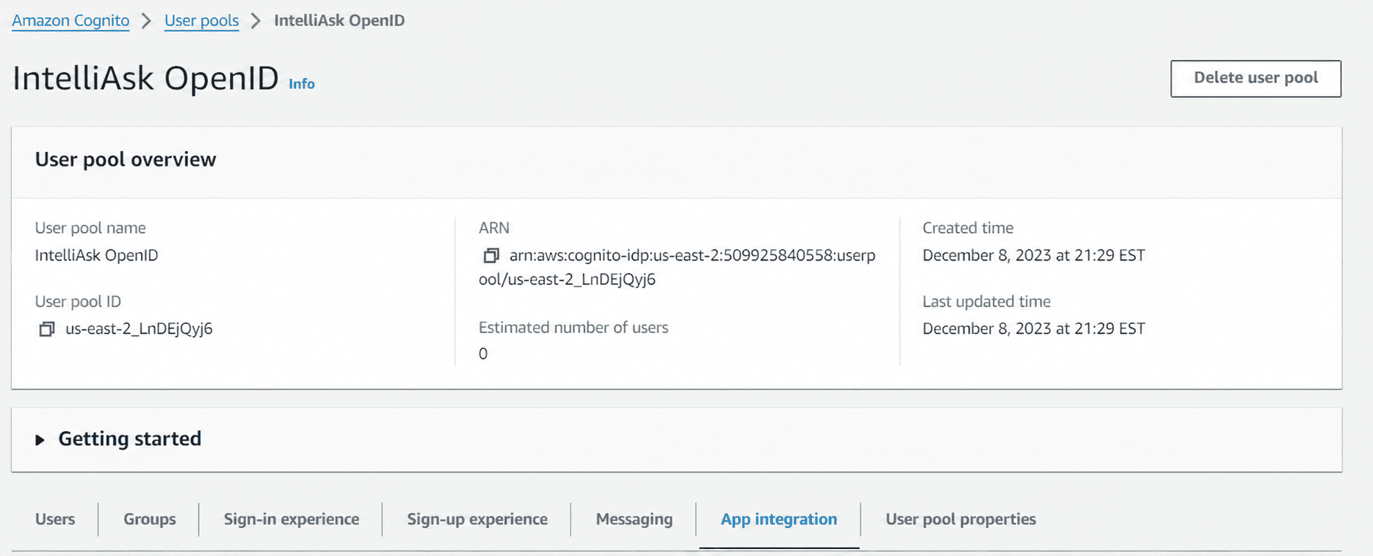Copy the User pool ID
This screenshot has width=1373, height=556.
[47, 329]
